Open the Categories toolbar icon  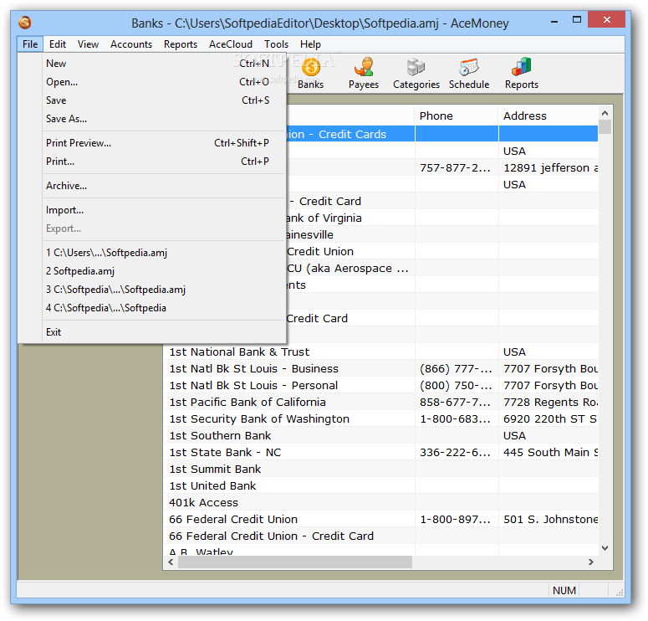[x=416, y=74]
